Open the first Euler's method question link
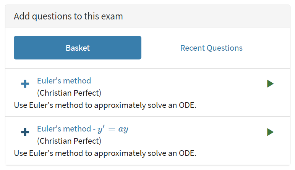The width and height of the screenshot is (295, 170). pos(64,81)
